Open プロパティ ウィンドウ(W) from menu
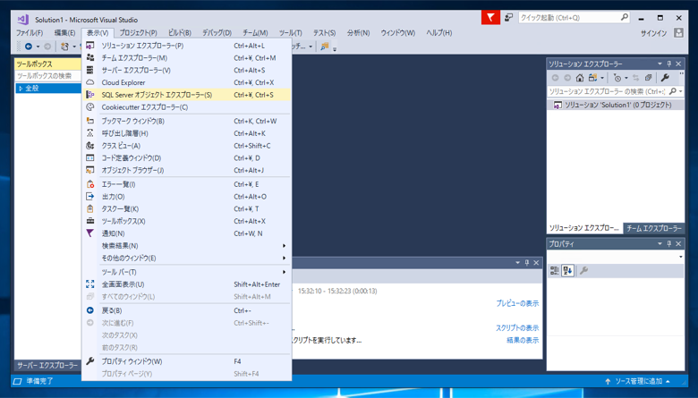Screen dimensions: 698x398 187,361
